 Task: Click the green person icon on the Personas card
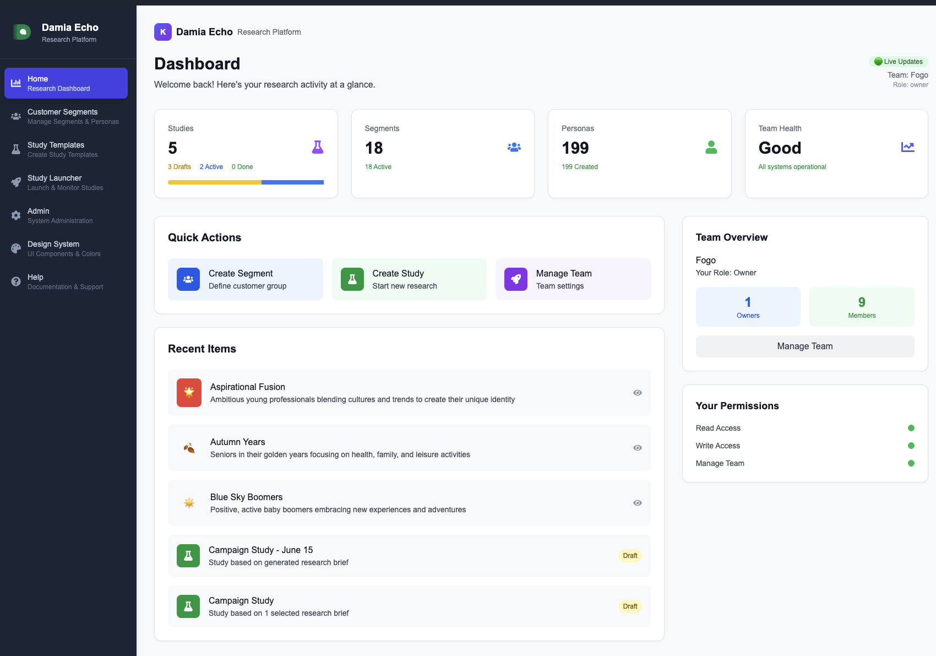pyautogui.click(x=711, y=147)
